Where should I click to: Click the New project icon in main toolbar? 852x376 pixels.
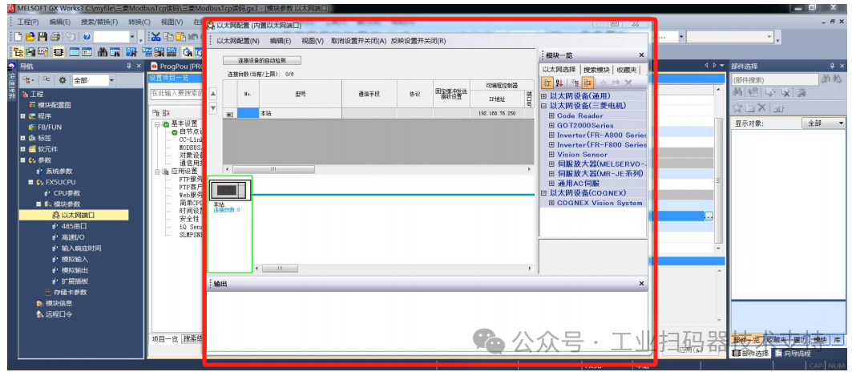(x=18, y=37)
